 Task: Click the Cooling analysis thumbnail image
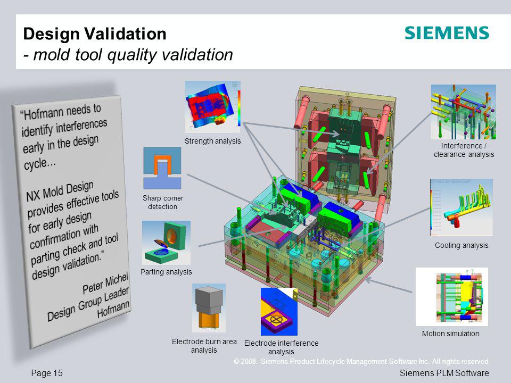(x=461, y=207)
